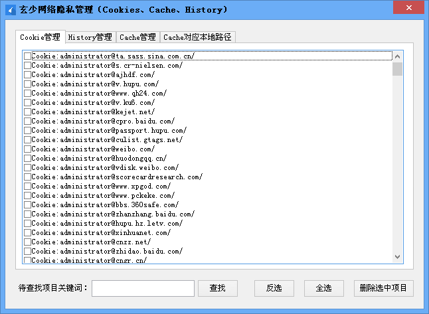Select the text Cookie:administrator@s.cr-nielsen.com/
Viewport: 429px width, 314px height.
[x=107, y=65]
